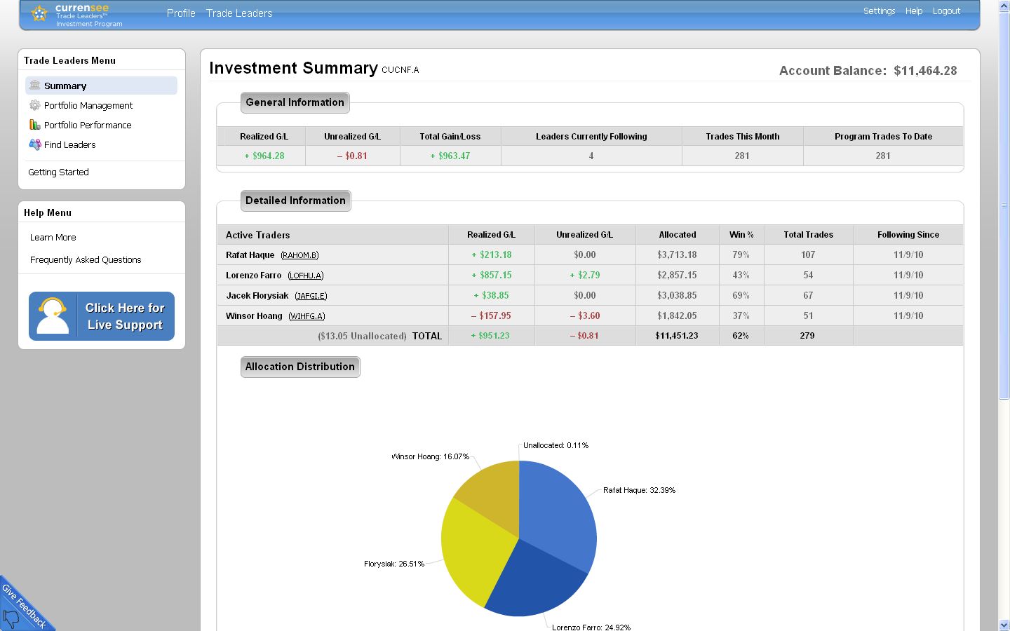Open the Profile menu
The width and height of the screenshot is (1010, 631).
coord(181,13)
